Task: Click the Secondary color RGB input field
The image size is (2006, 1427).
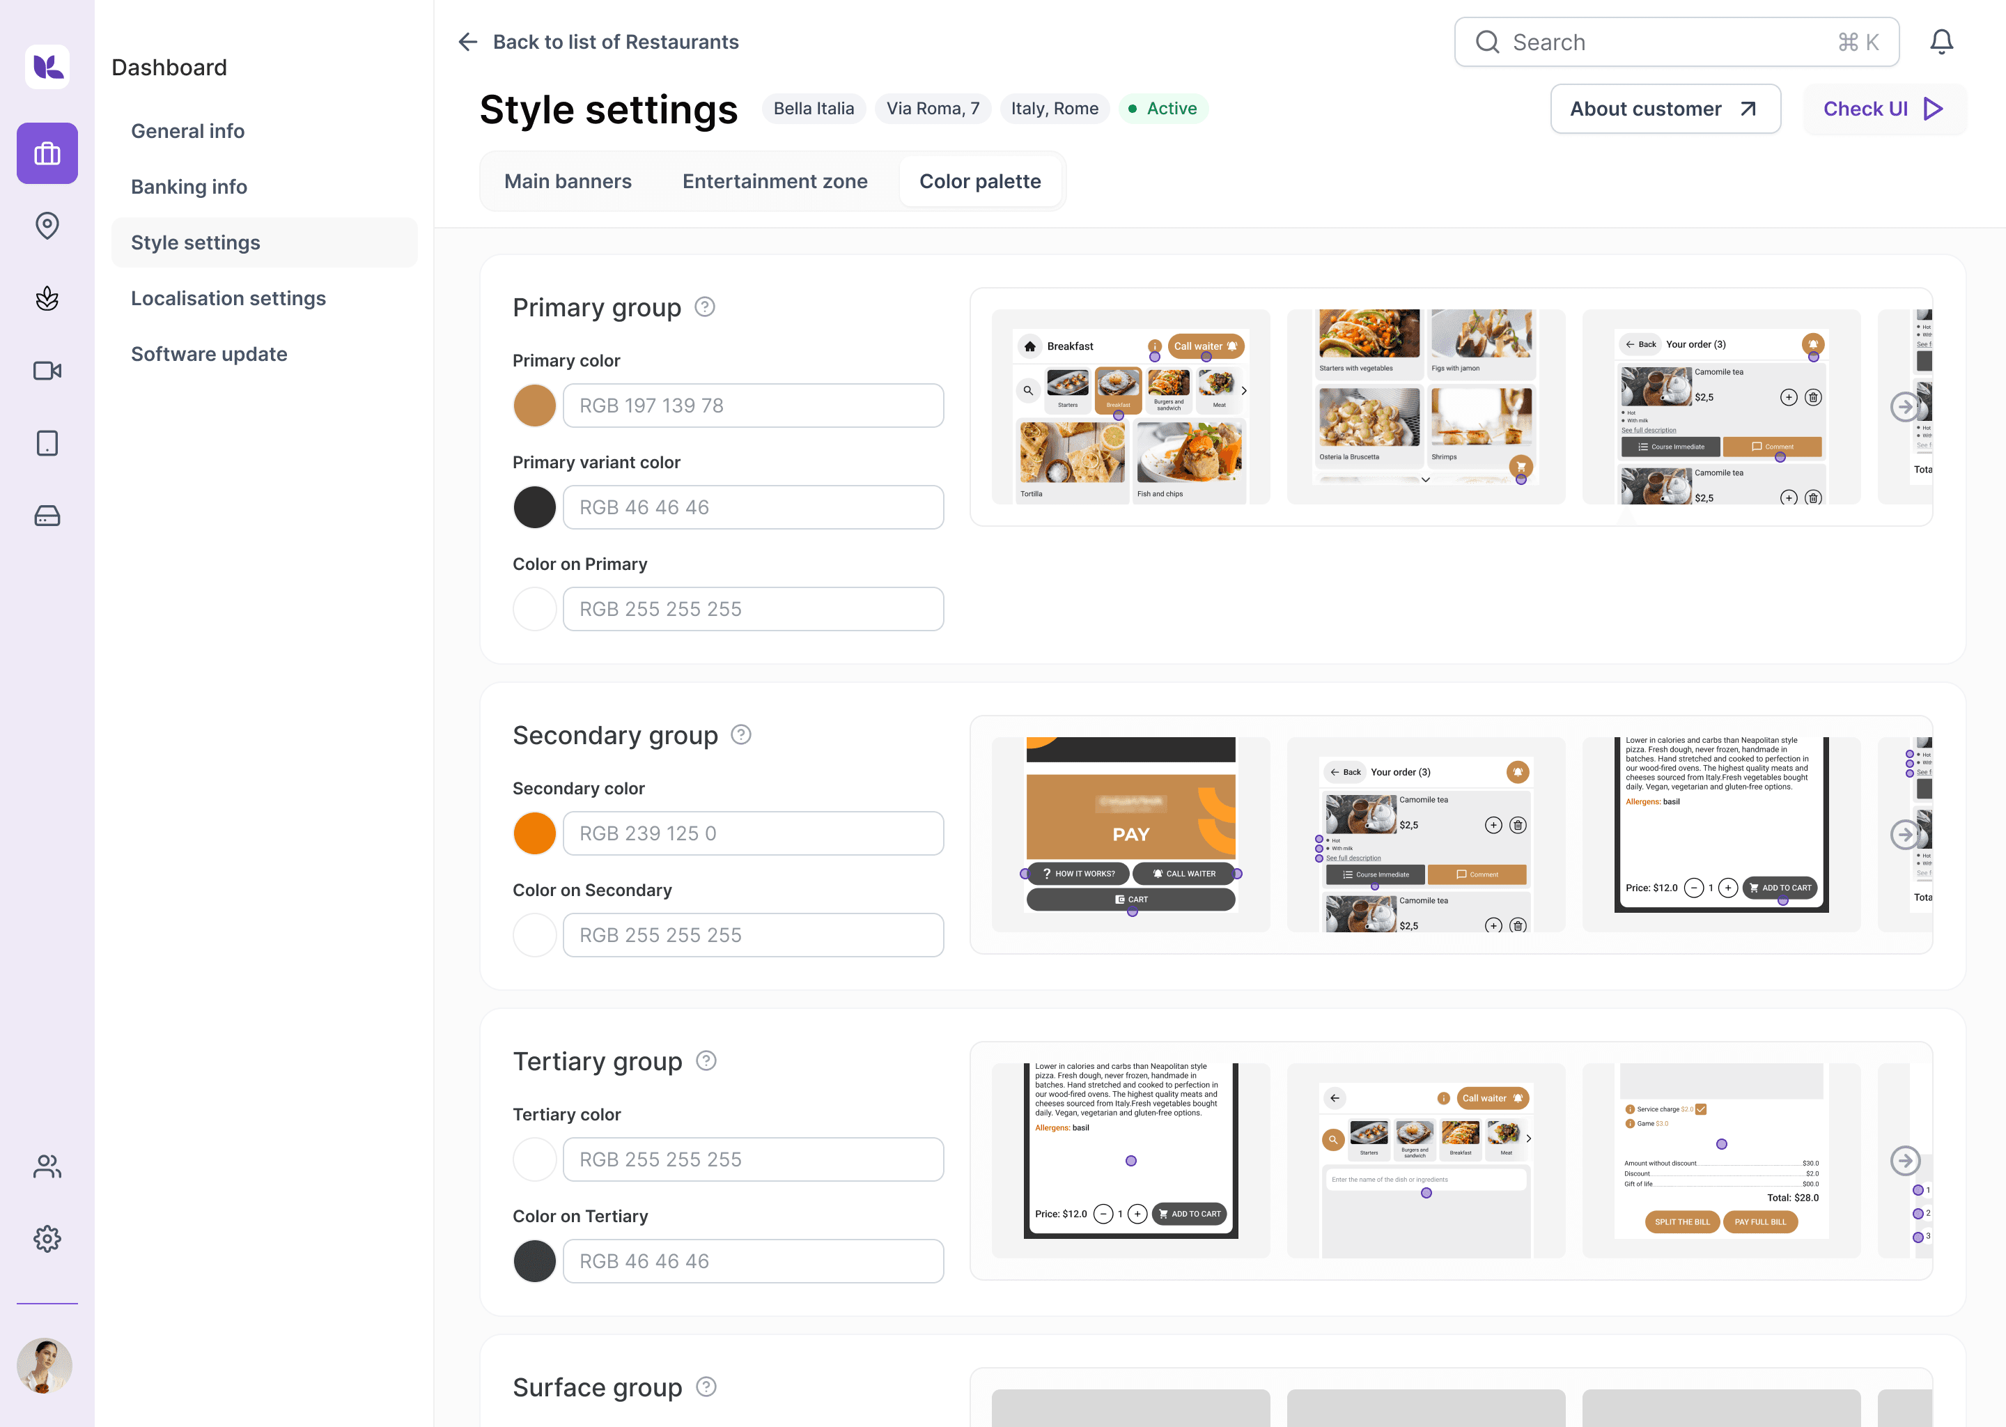Action: [753, 833]
